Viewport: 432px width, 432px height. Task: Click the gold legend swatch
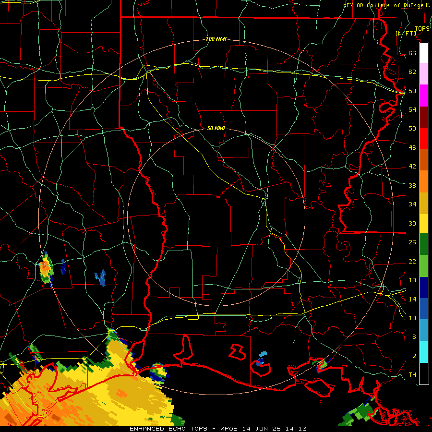click(x=424, y=203)
